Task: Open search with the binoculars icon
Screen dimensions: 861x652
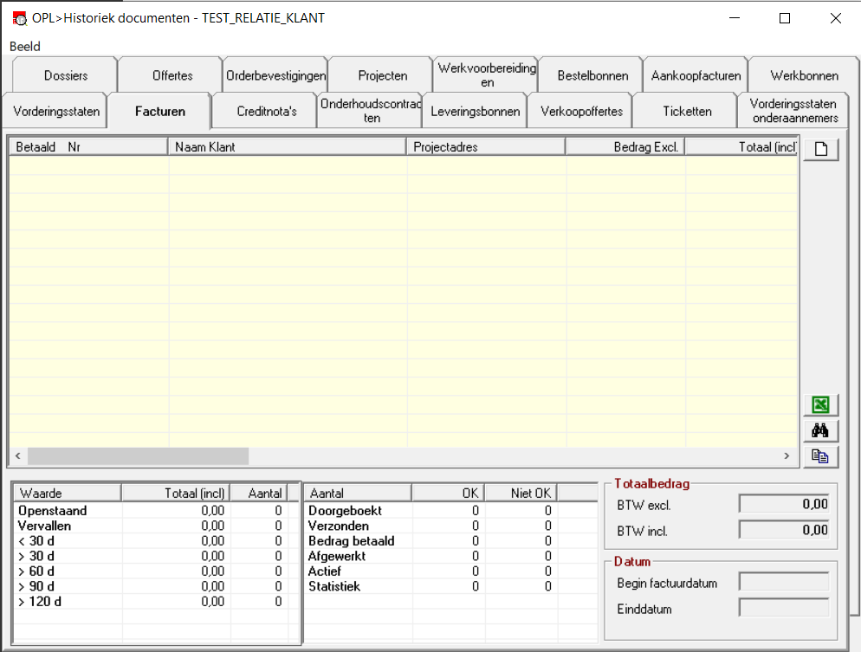Action: (x=821, y=431)
